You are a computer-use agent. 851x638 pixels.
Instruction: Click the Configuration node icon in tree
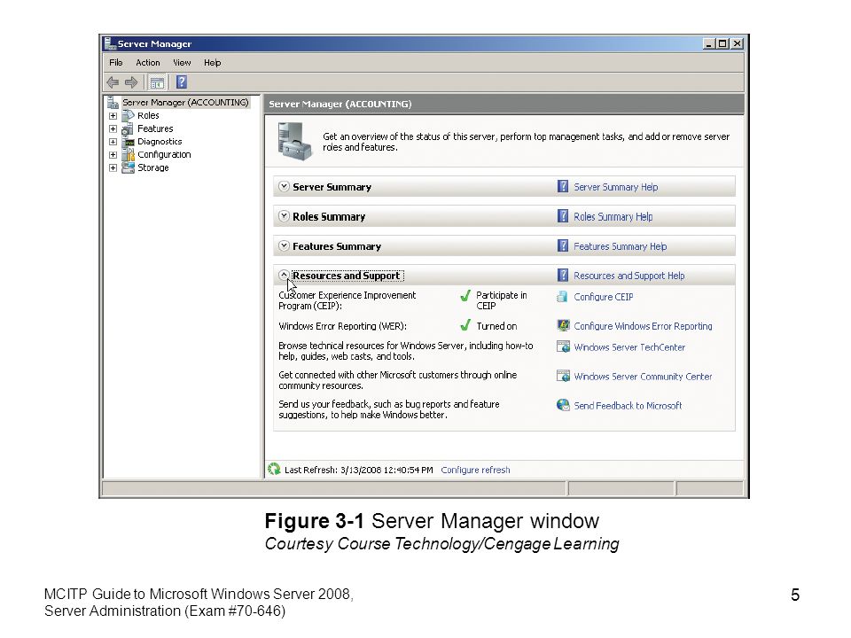tap(128, 154)
